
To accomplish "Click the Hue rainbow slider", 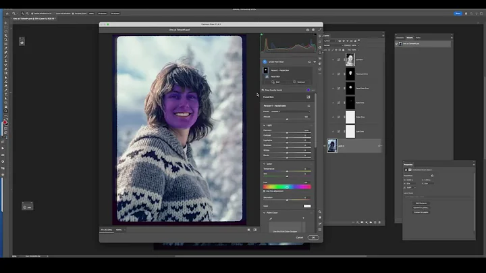I will click(x=287, y=187).
